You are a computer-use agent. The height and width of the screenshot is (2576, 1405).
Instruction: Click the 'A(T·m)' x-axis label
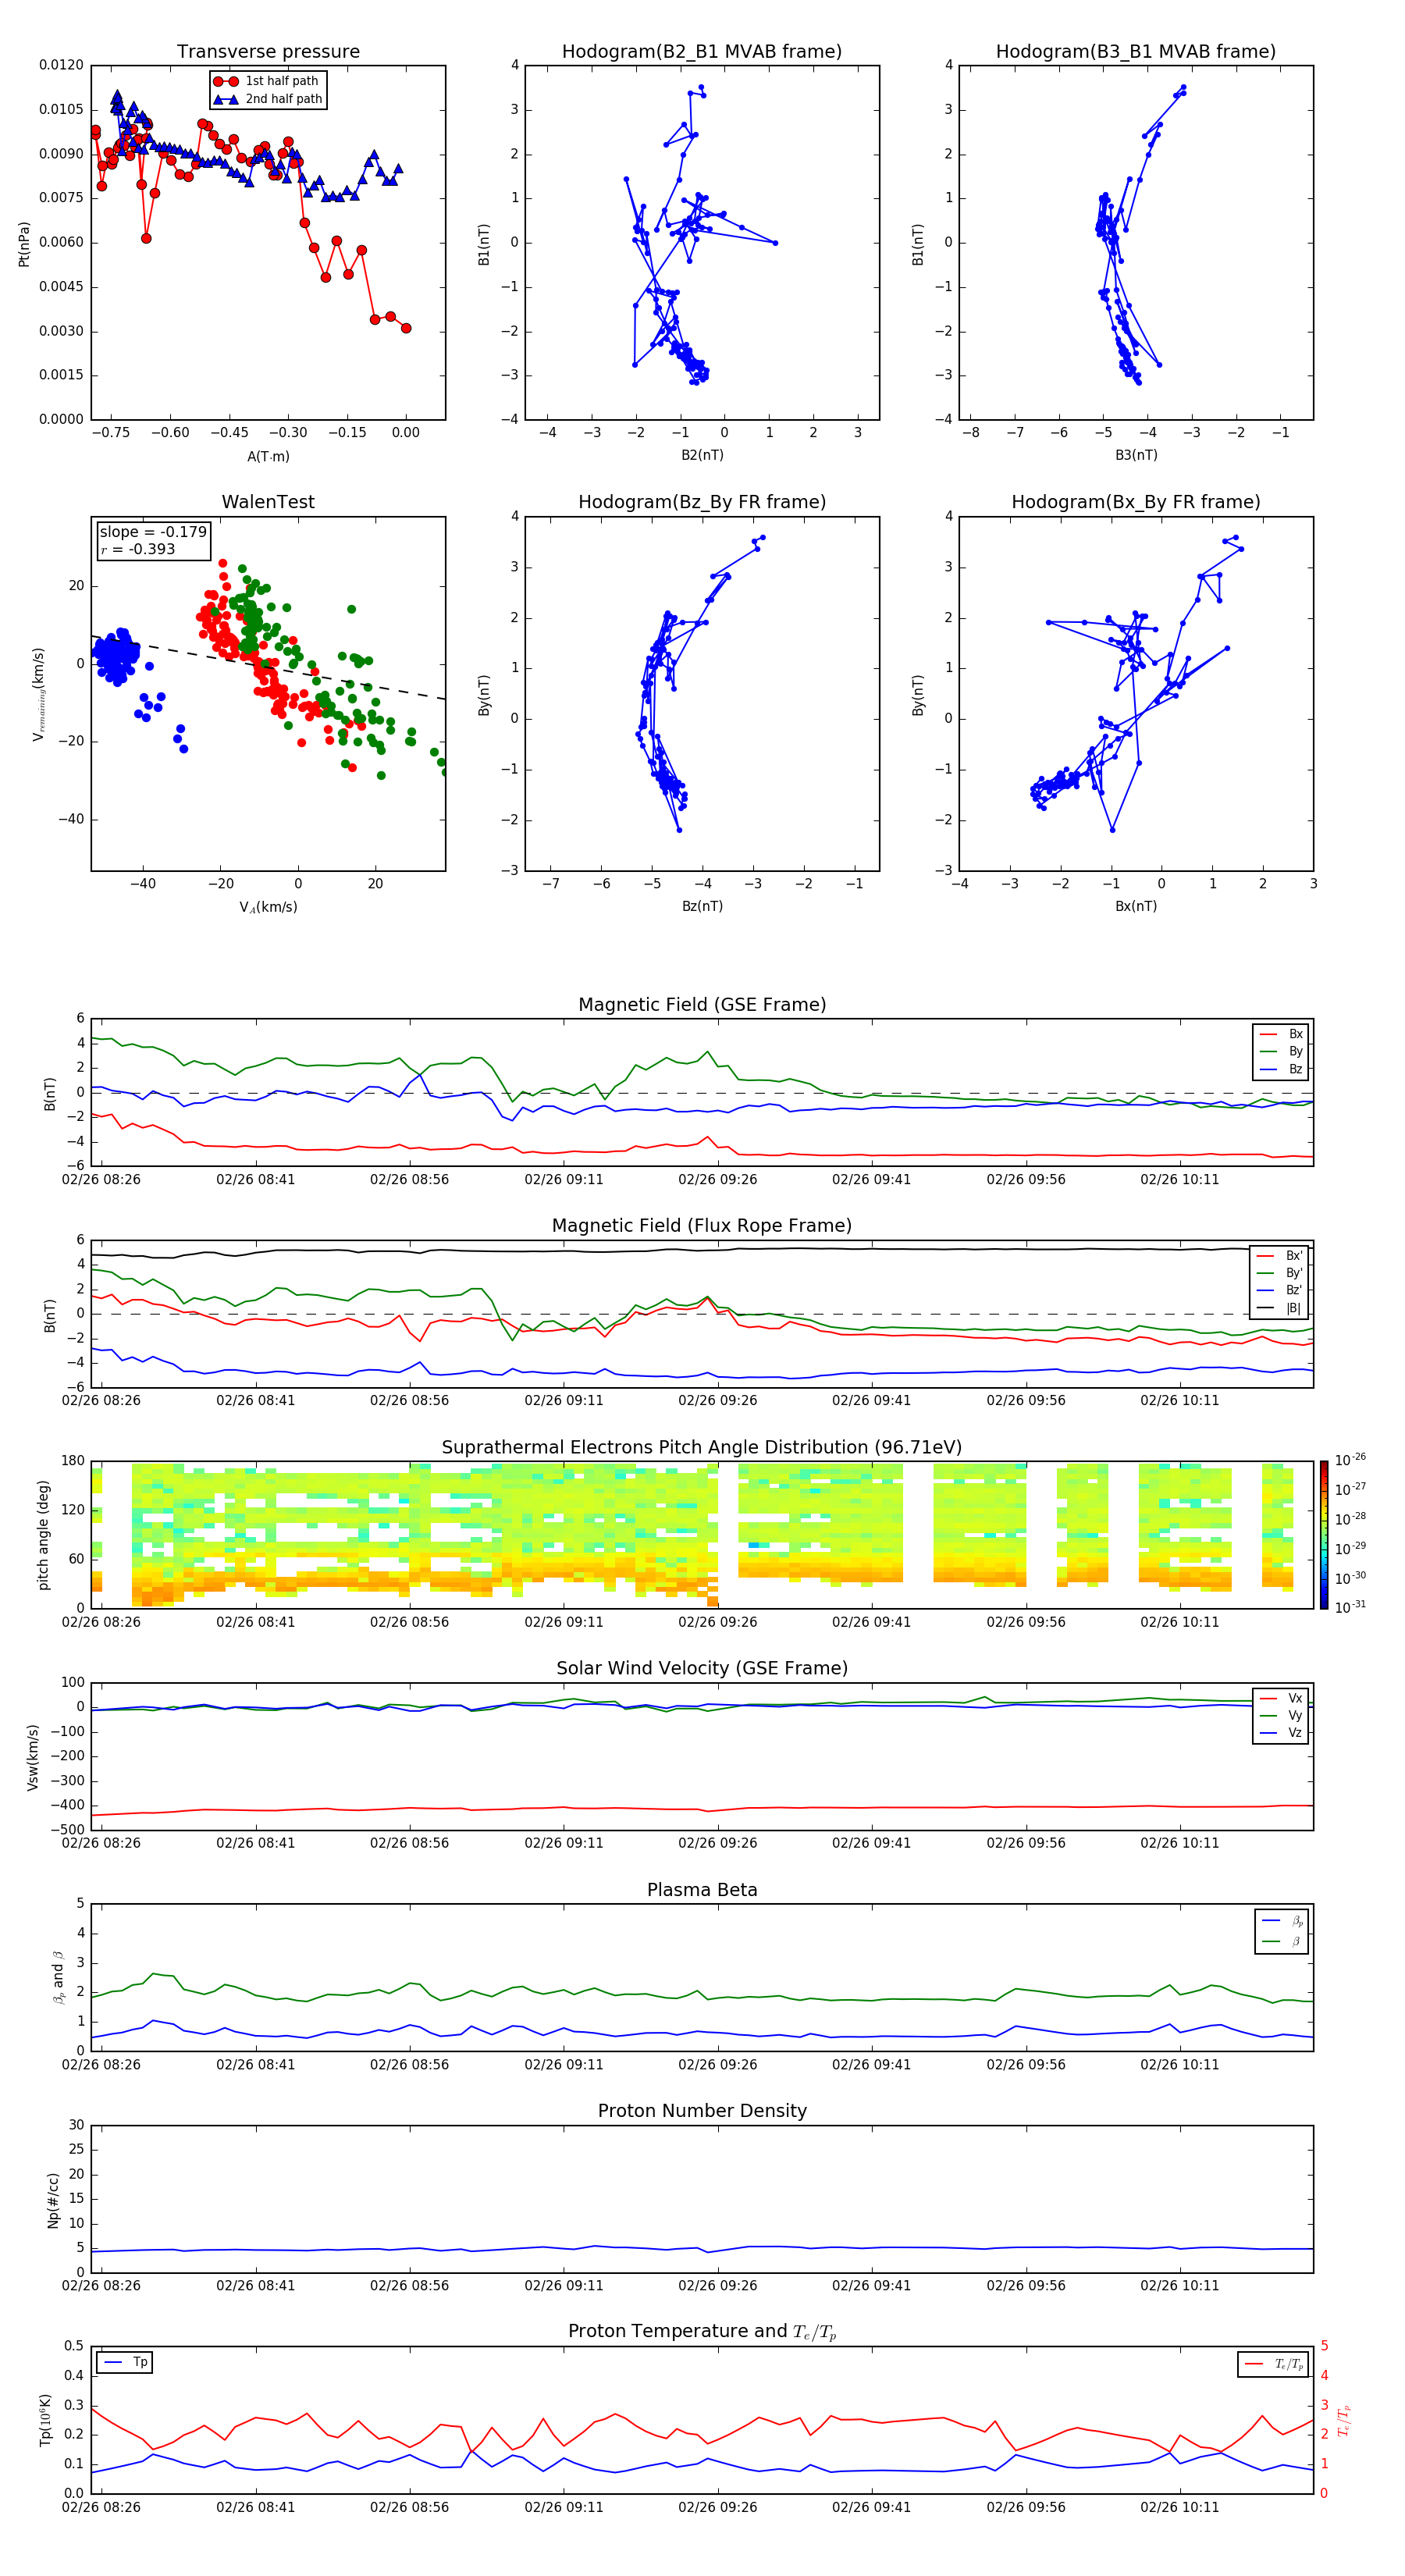point(268,456)
